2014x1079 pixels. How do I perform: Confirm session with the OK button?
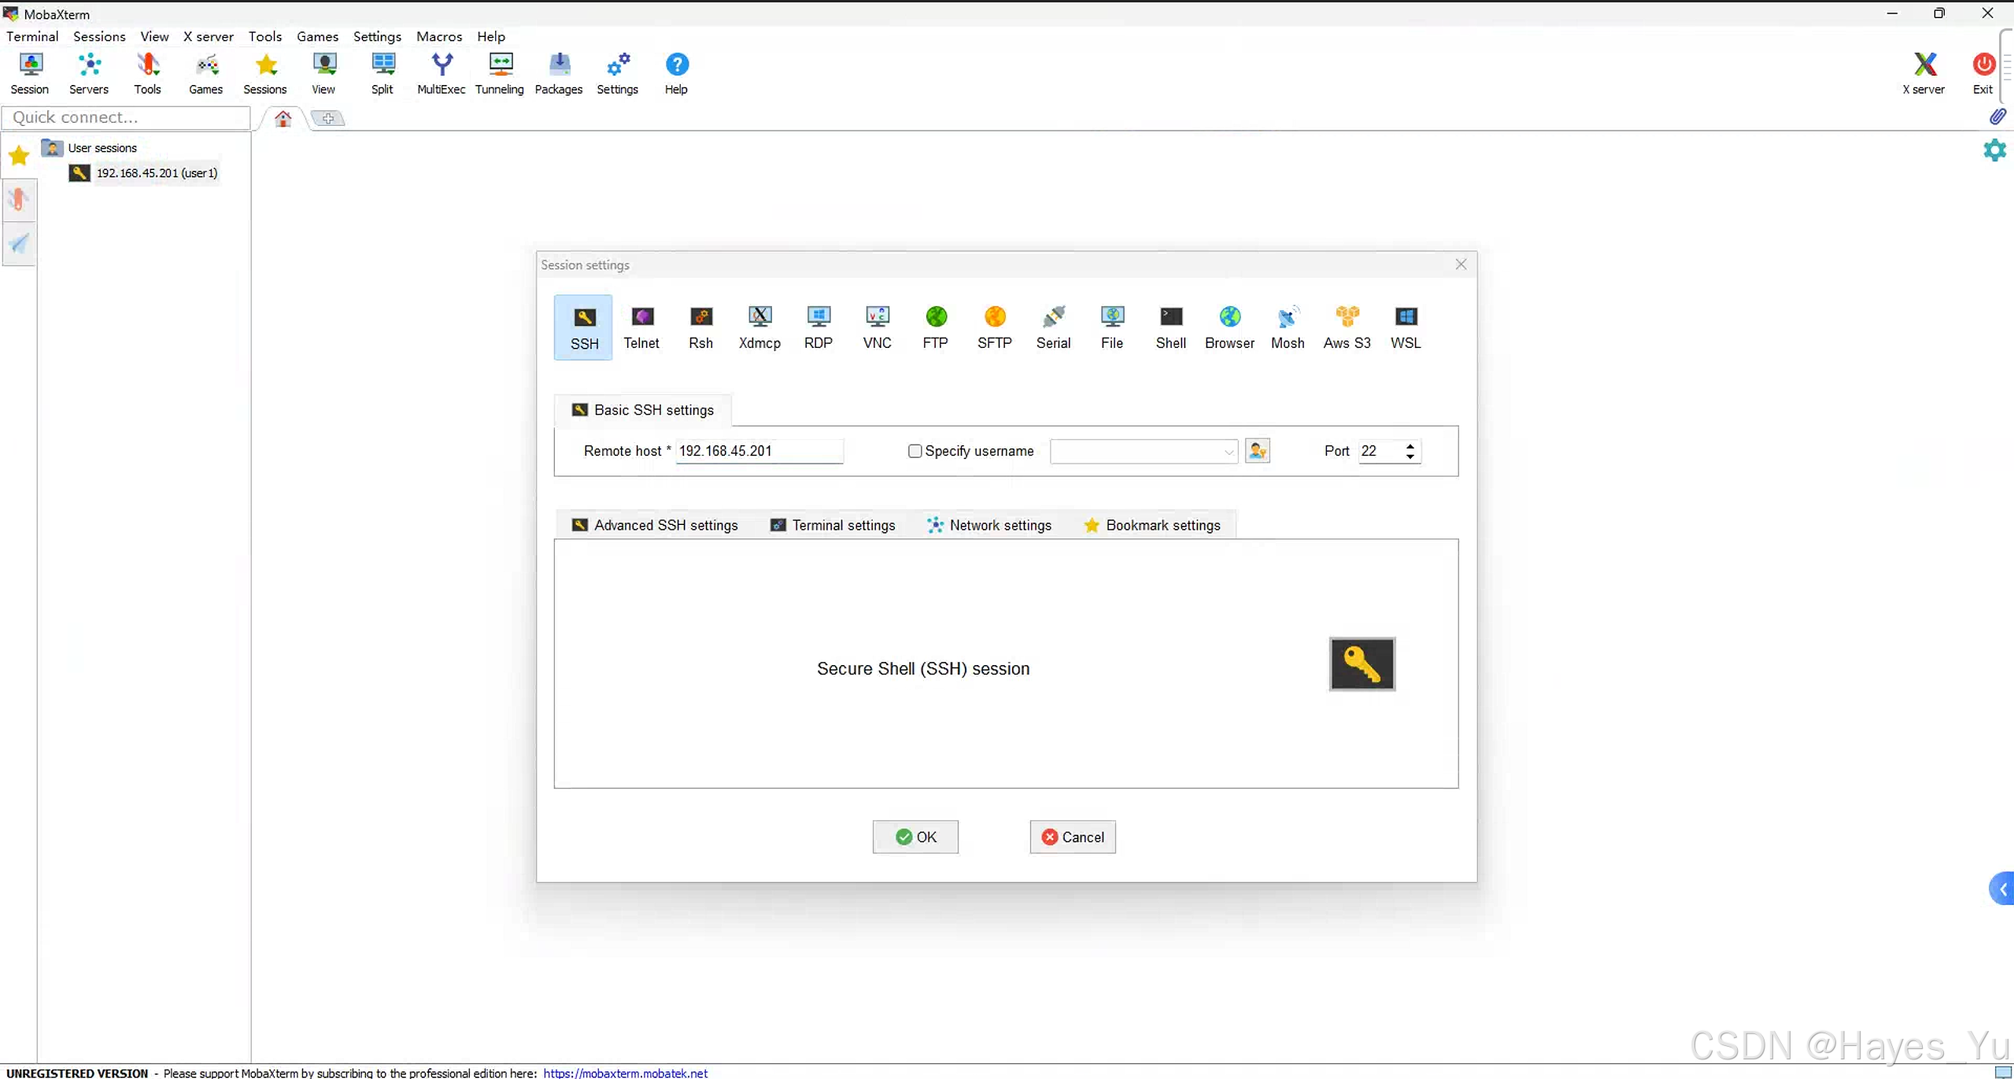(915, 837)
